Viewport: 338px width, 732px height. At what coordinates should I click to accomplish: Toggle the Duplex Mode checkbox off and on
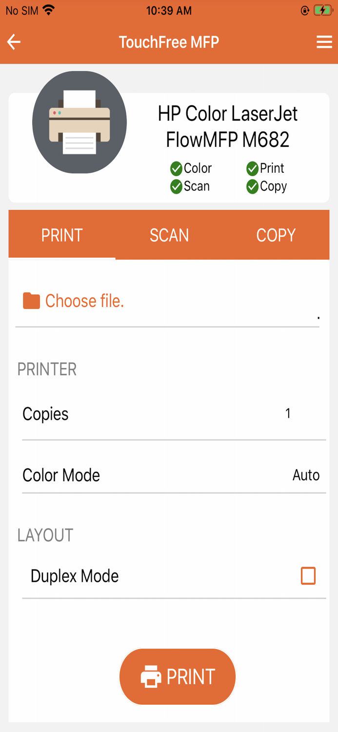308,576
